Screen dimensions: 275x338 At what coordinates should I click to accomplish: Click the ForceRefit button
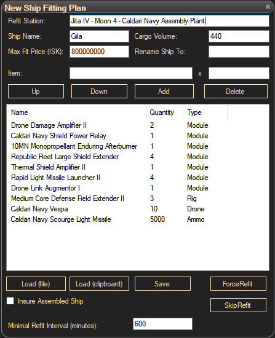pyautogui.click(x=238, y=284)
